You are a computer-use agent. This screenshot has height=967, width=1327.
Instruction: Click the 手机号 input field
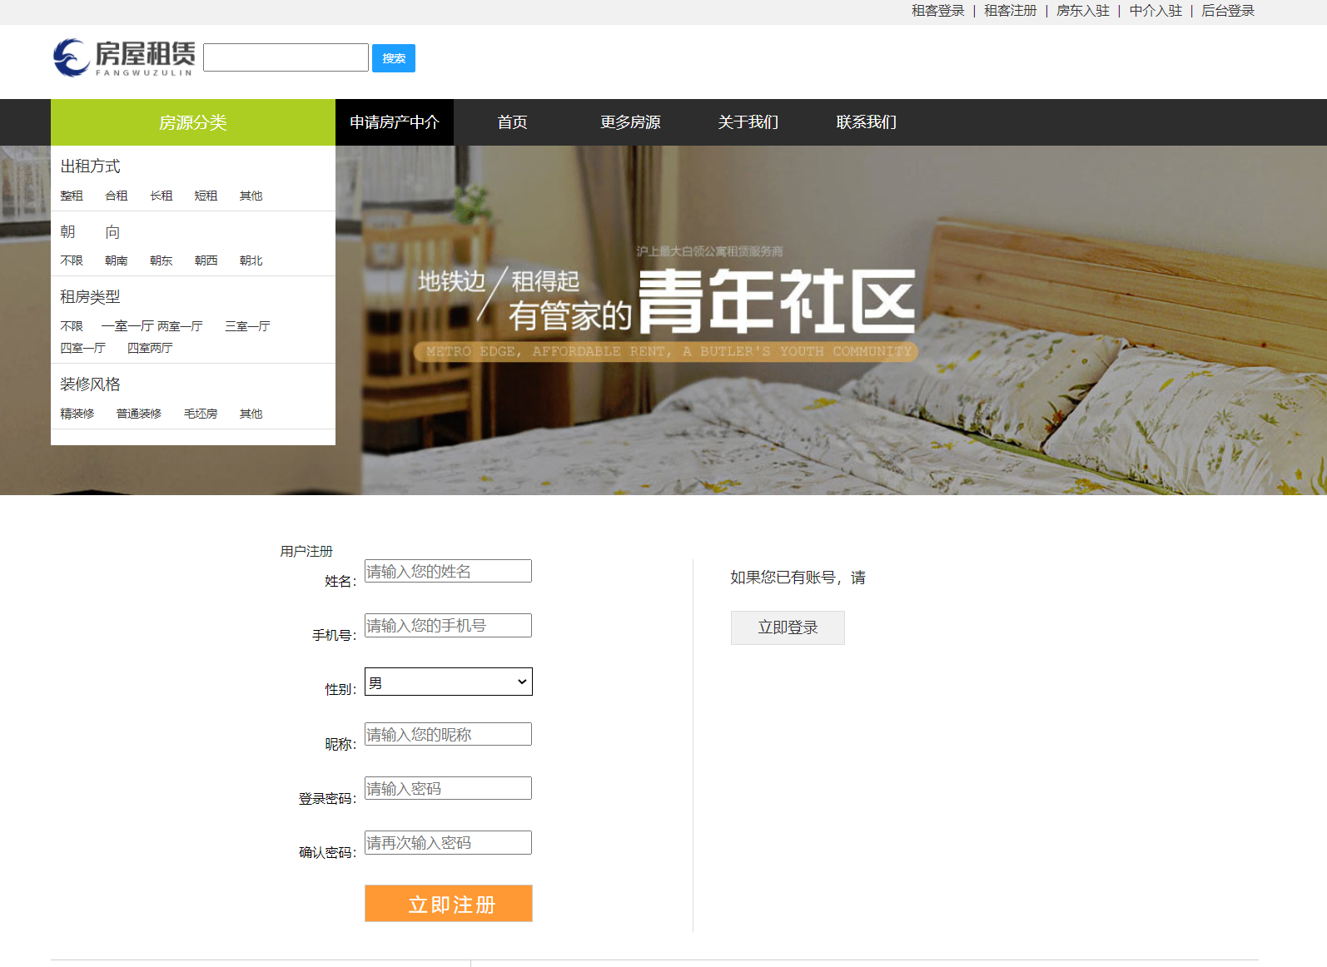(448, 625)
